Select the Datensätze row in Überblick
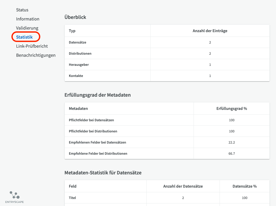The image size is (276, 206). (x=77, y=42)
